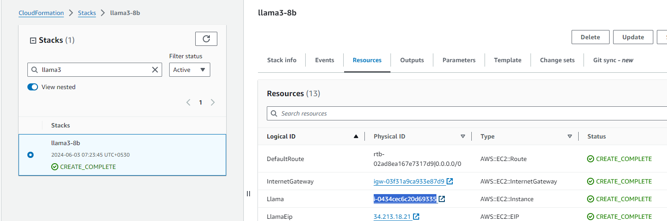Click the LlamaEip logical ID

(x=280, y=217)
